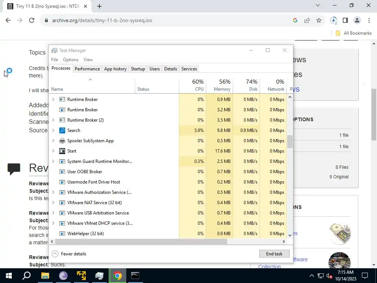Click the End task button
The image size is (377, 283).
coord(274,254)
